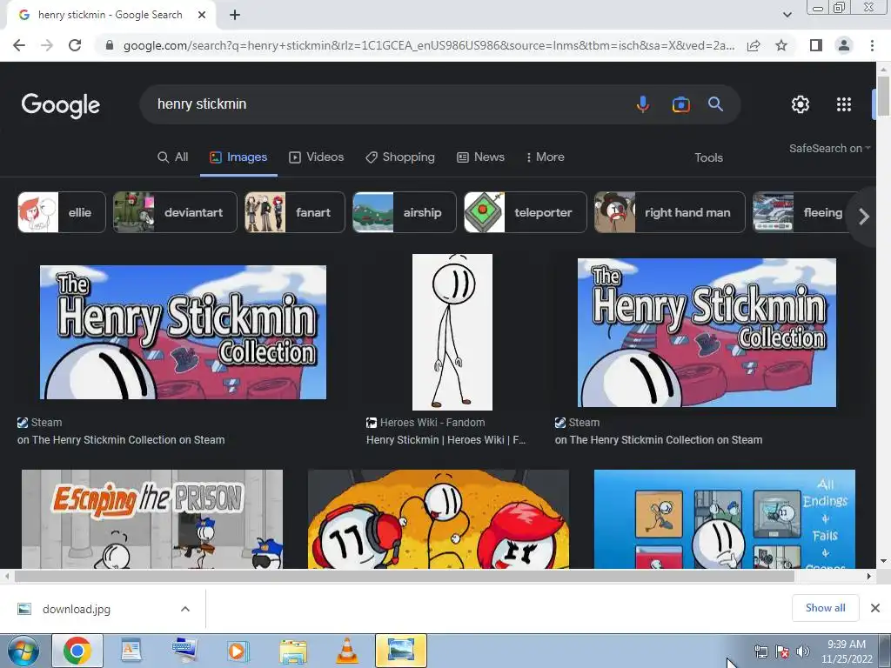891x668 pixels.
Task: Open Google quick settings gear
Action: pos(801,104)
